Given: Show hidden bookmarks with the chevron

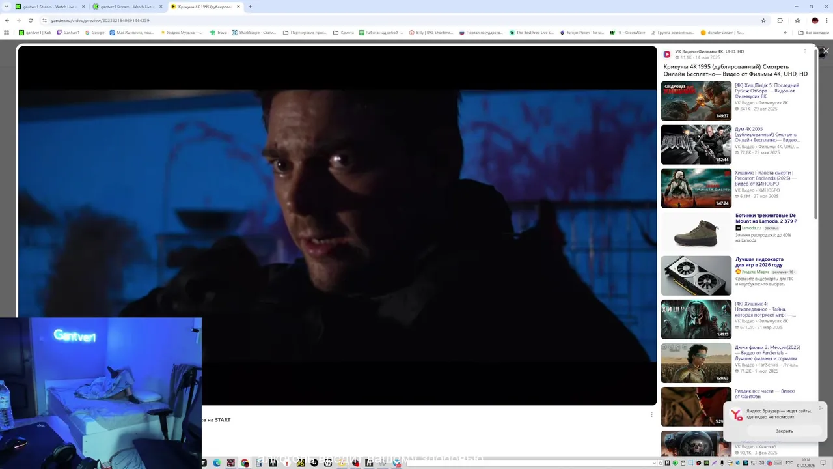Looking at the screenshot, I should click(x=785, y=32).
